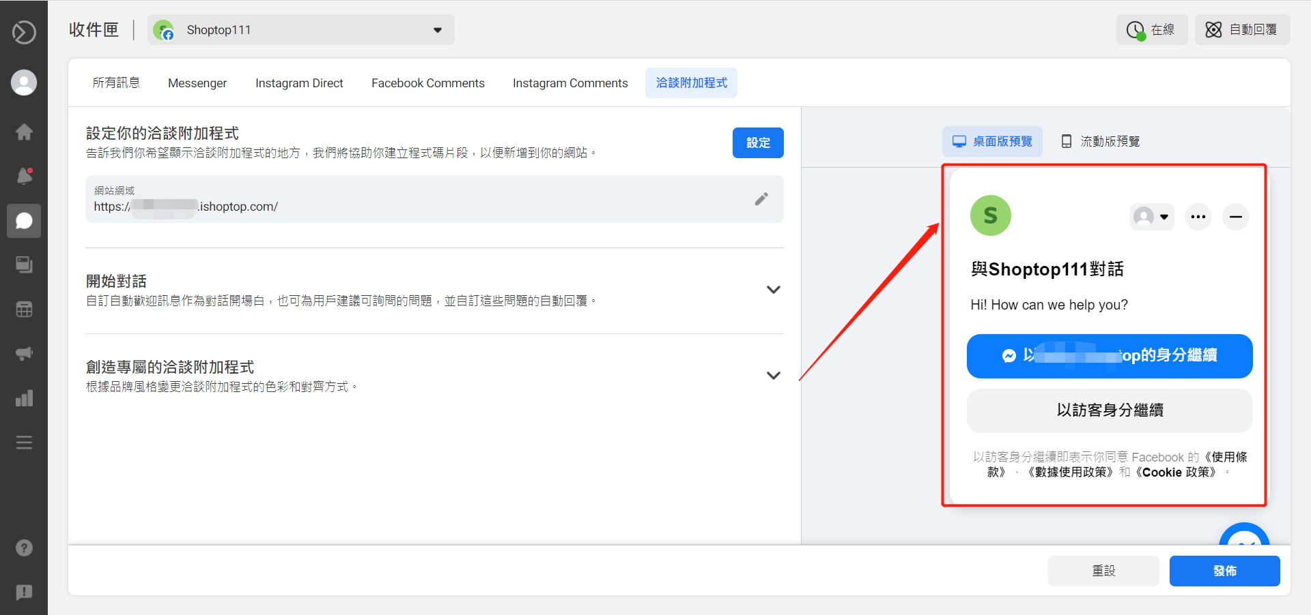Open the Shoptop111 page selector dropdown
1311x615 pixels.
click(301, 30)
